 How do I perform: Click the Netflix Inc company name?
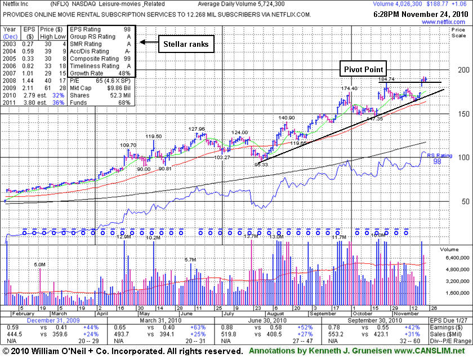[x=15, y=4]
